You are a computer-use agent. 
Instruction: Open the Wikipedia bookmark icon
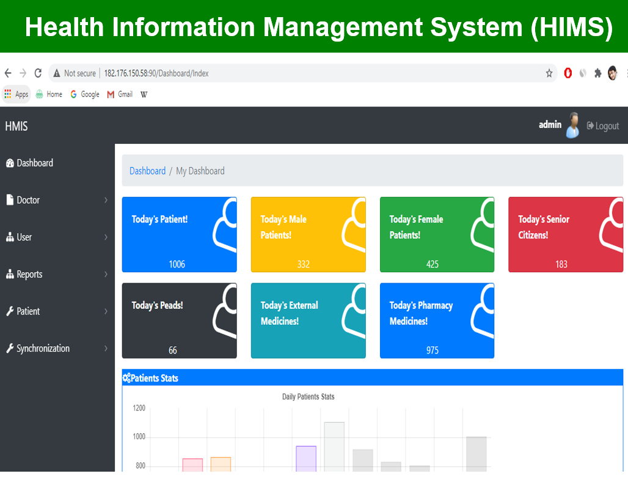coord(144,94)
